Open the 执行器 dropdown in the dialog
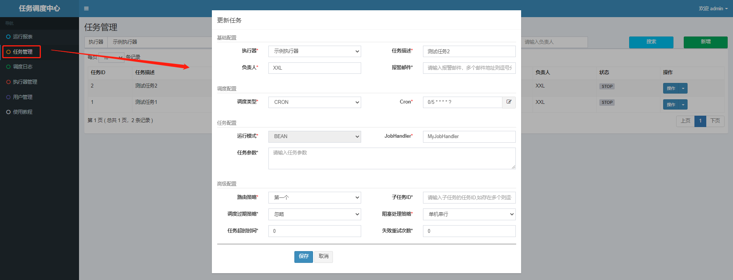The height and width of the screenshot is (280, 733). click(x=315, y=51)
